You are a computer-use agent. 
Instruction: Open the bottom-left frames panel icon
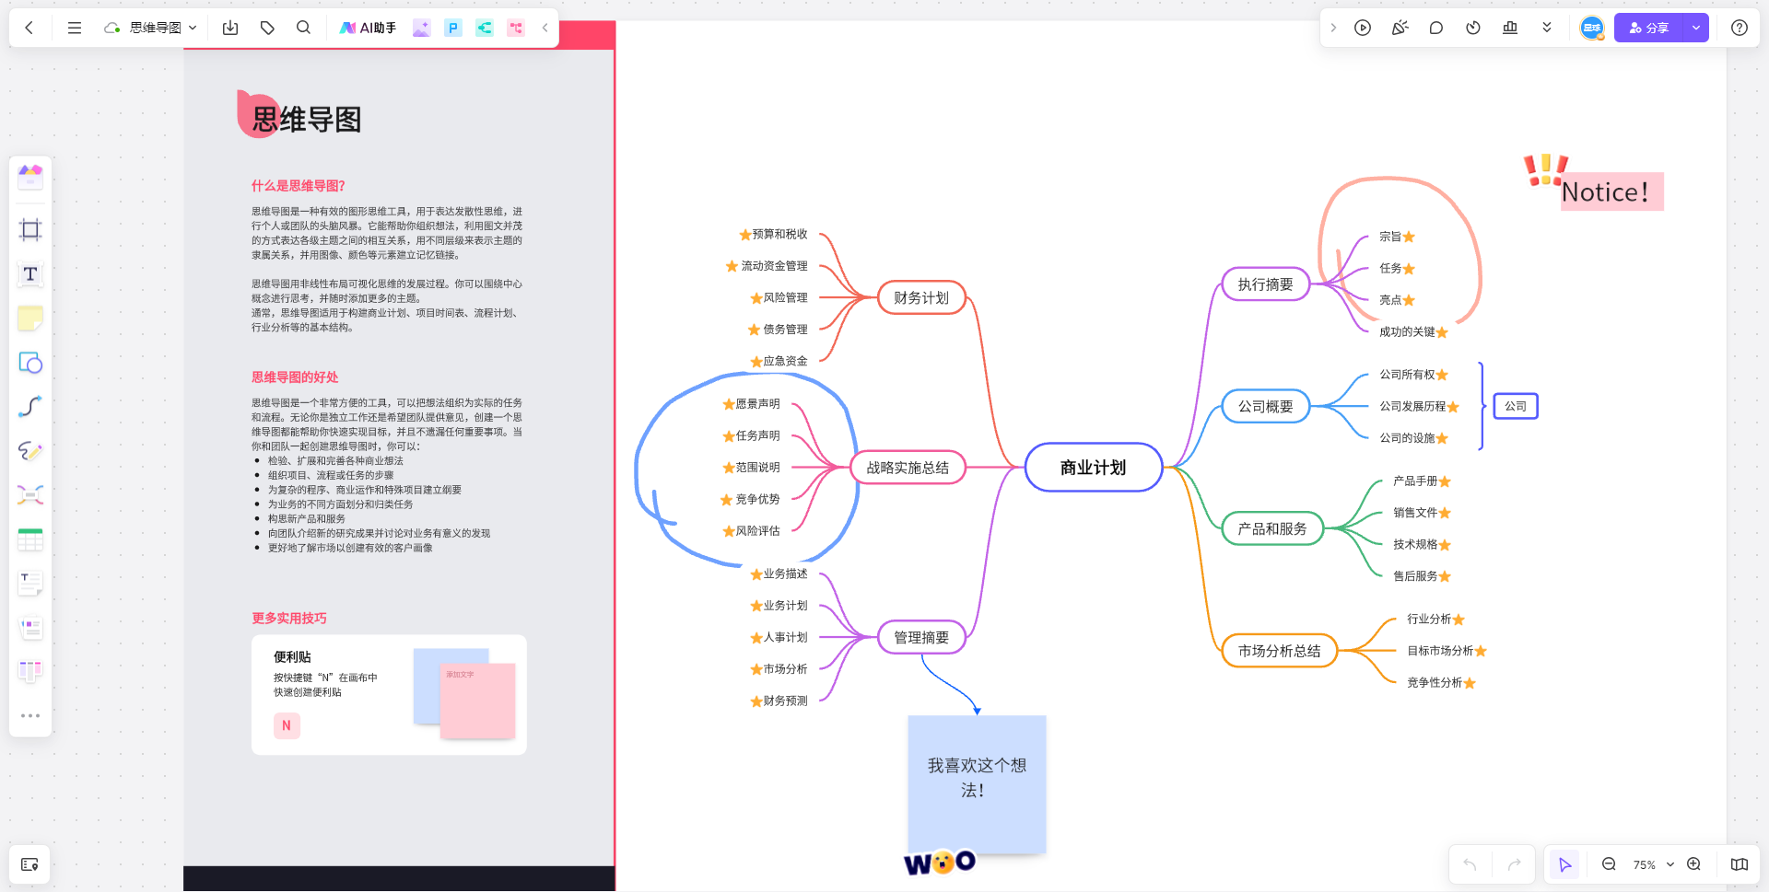pos(29,864)
